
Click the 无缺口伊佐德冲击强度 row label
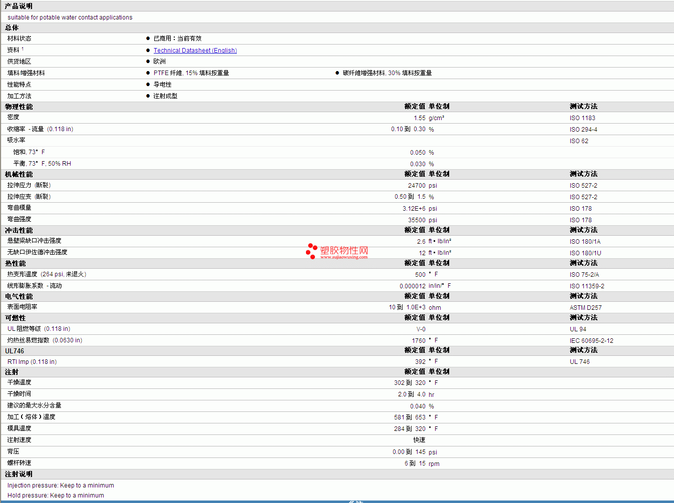38,252
